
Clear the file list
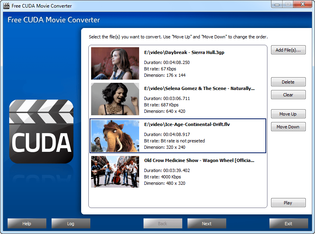click(x=288, y=95)
